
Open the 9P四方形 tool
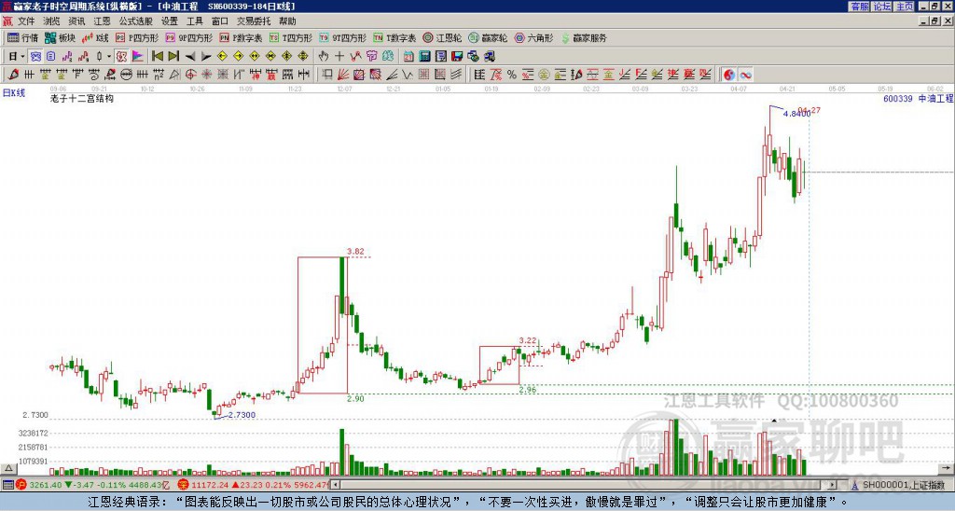(188, 37)
